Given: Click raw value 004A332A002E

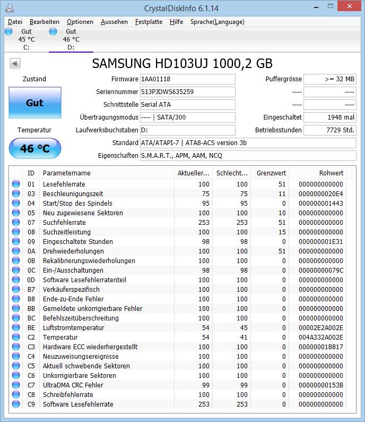Looking at the screenshot, I should tap(320, 337).
